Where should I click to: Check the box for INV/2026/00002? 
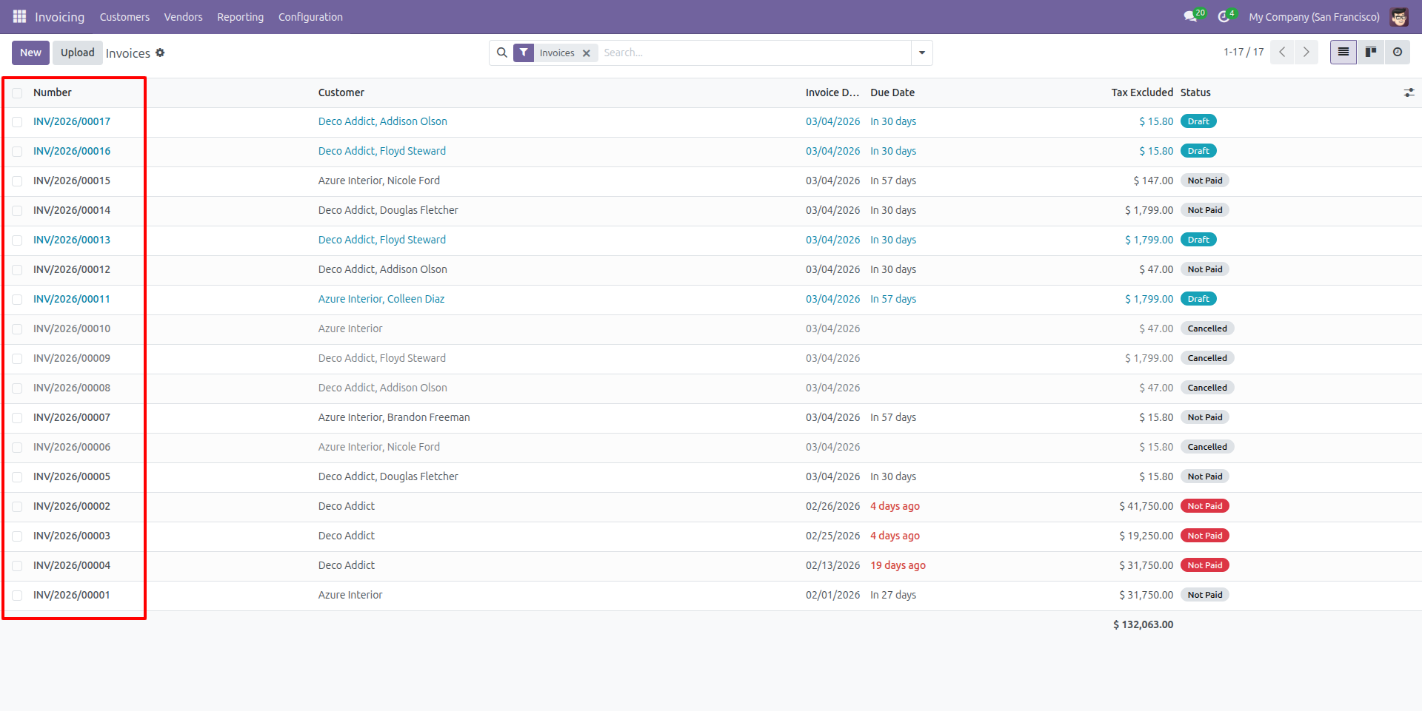[x=17, y=507]
